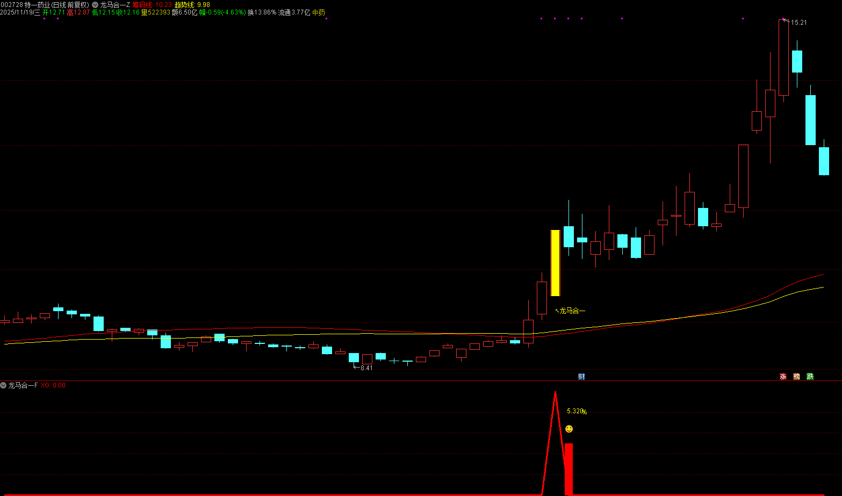Click the orange 榜 ranking marker icon
The image size is (842, 496).
796,376
